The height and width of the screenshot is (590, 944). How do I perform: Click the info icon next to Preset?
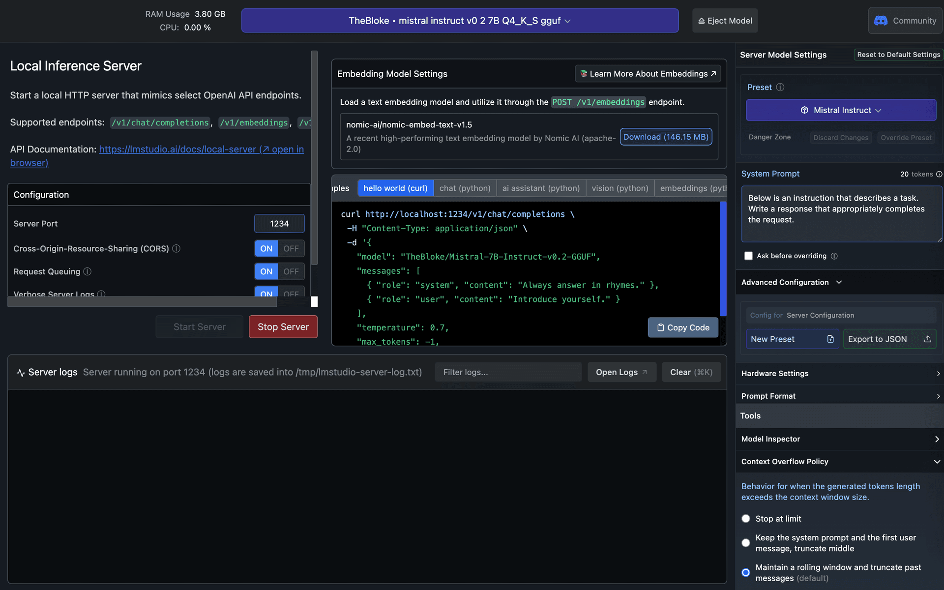click(780, 87)
